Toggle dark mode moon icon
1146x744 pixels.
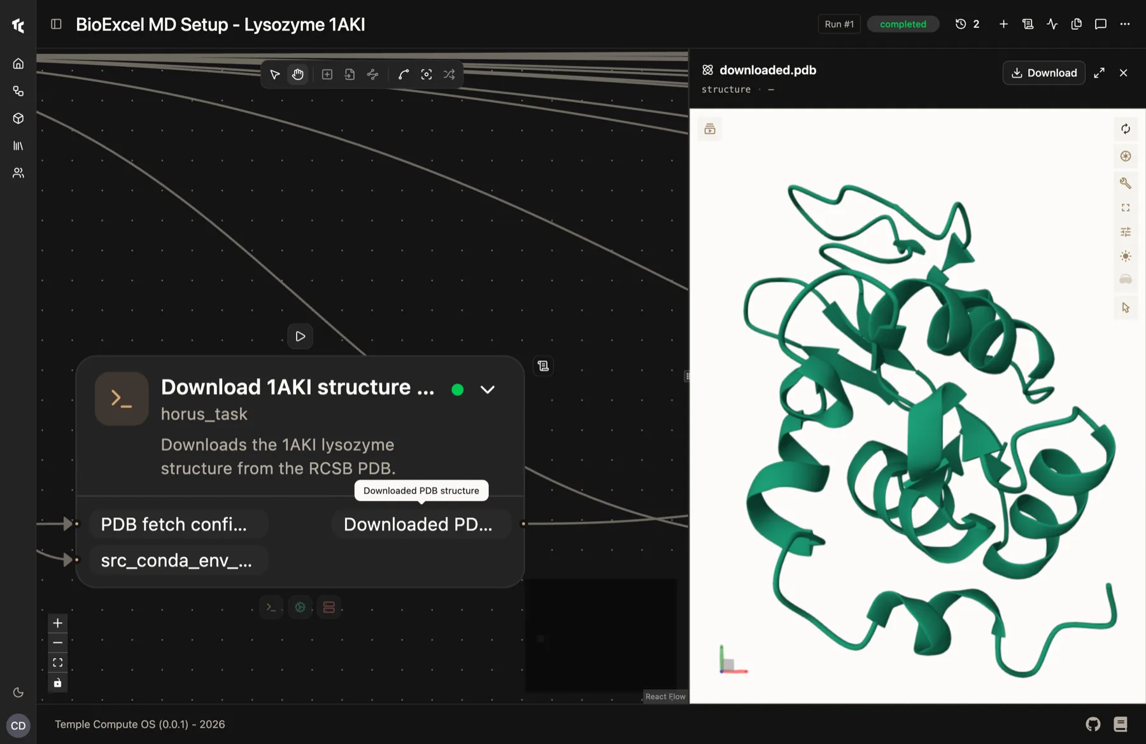point(18,692)
